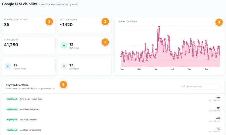This screenshot has height=135, width=226.
Task: Select the 12 Medium Impact card
Action: 29,66
